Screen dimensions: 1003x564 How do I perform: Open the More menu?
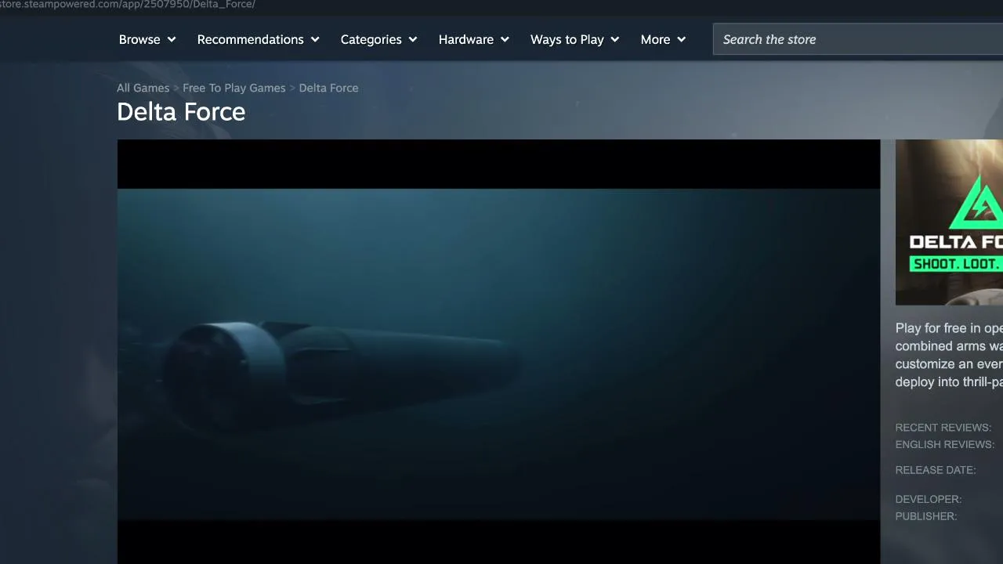click(x=663, y=39)
